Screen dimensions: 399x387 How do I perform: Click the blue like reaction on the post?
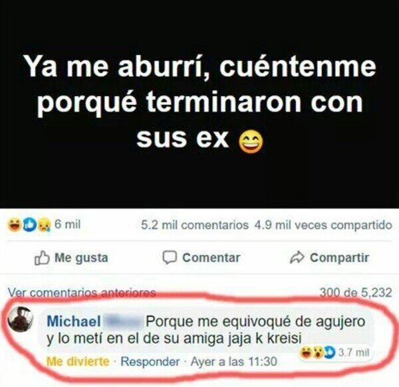coord(29,225)
